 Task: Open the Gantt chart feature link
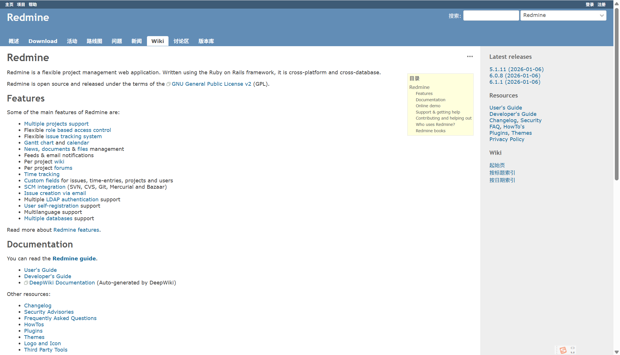tap(39, 143)
